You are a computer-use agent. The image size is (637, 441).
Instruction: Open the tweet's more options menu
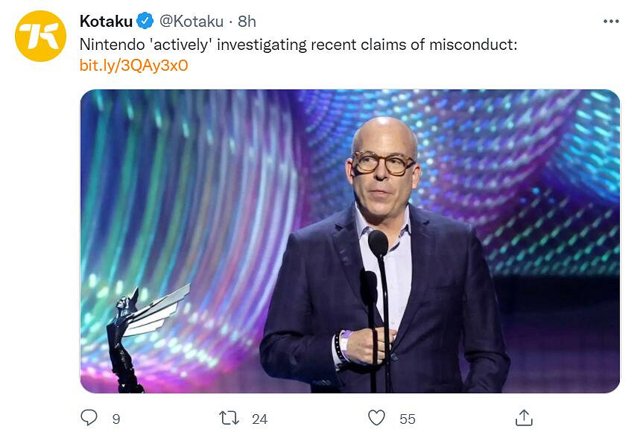point(610,22)
